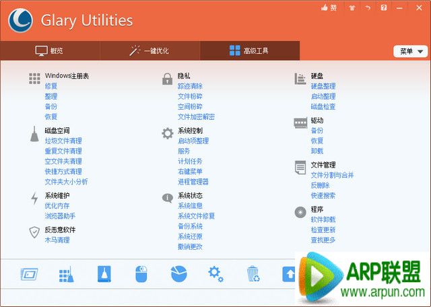Open 文件粉碎 link
This screenshot has width=431, height=307.
pos(190,96)
